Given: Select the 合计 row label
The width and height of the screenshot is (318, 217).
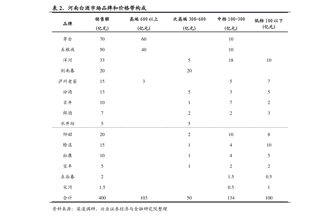Looking at the screenshot, I should 68,198.
